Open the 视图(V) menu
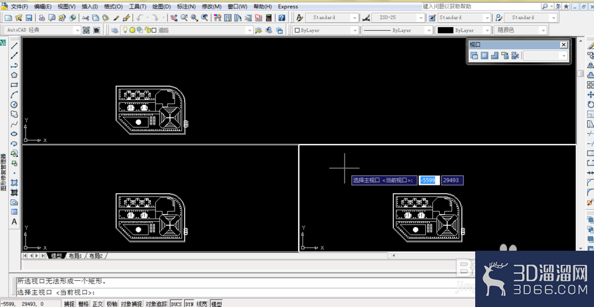 [x=67, y=7]
